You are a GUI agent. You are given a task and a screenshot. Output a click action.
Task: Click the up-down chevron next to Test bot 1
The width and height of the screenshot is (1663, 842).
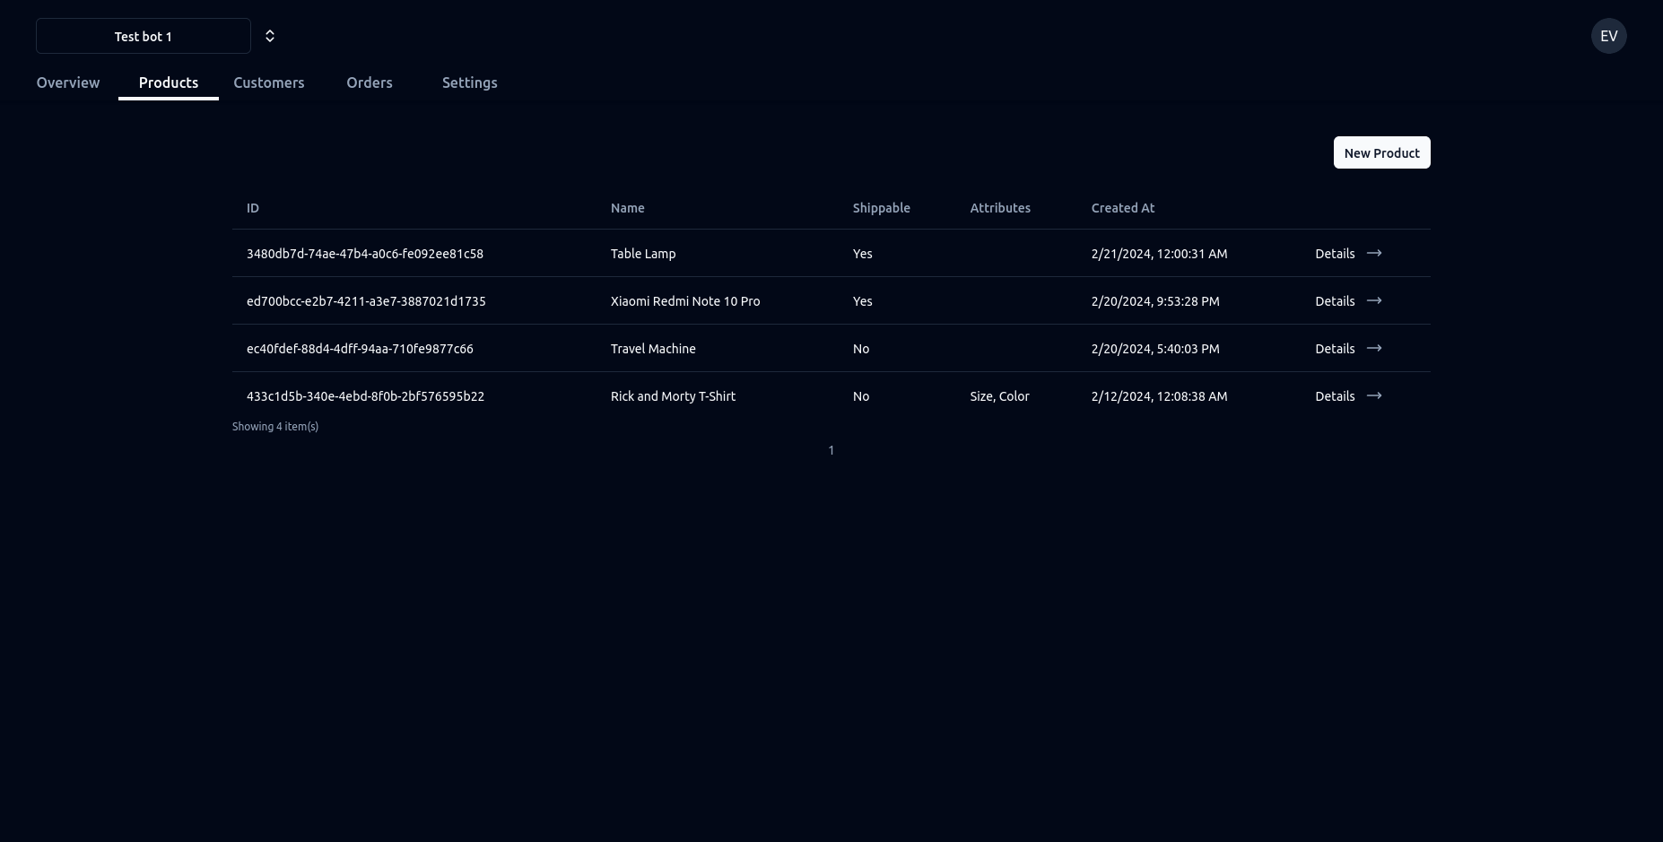coord(269,36)
